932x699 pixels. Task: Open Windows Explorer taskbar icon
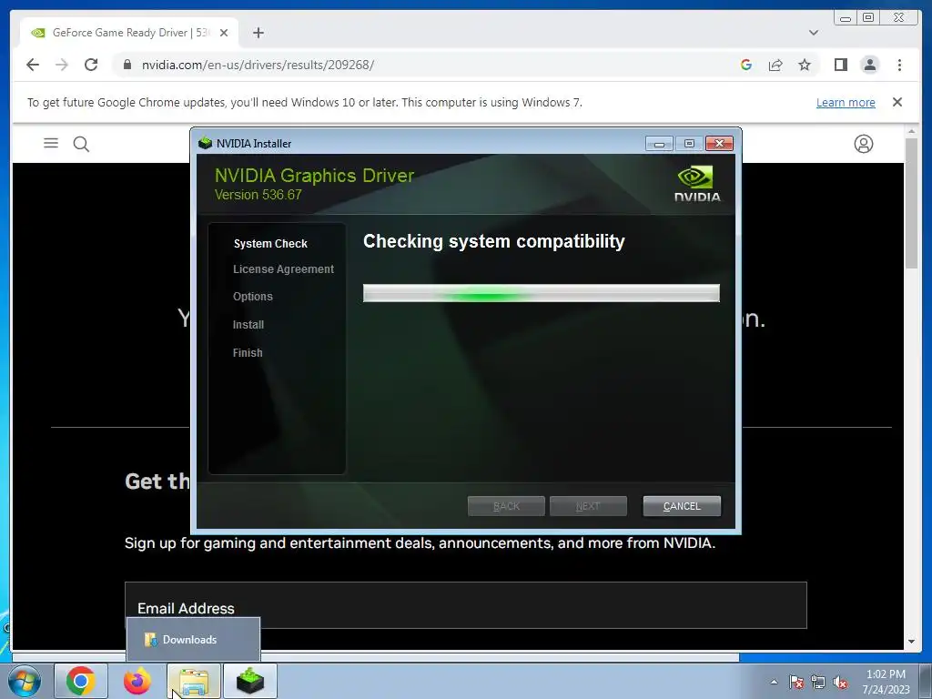point(194,681)
